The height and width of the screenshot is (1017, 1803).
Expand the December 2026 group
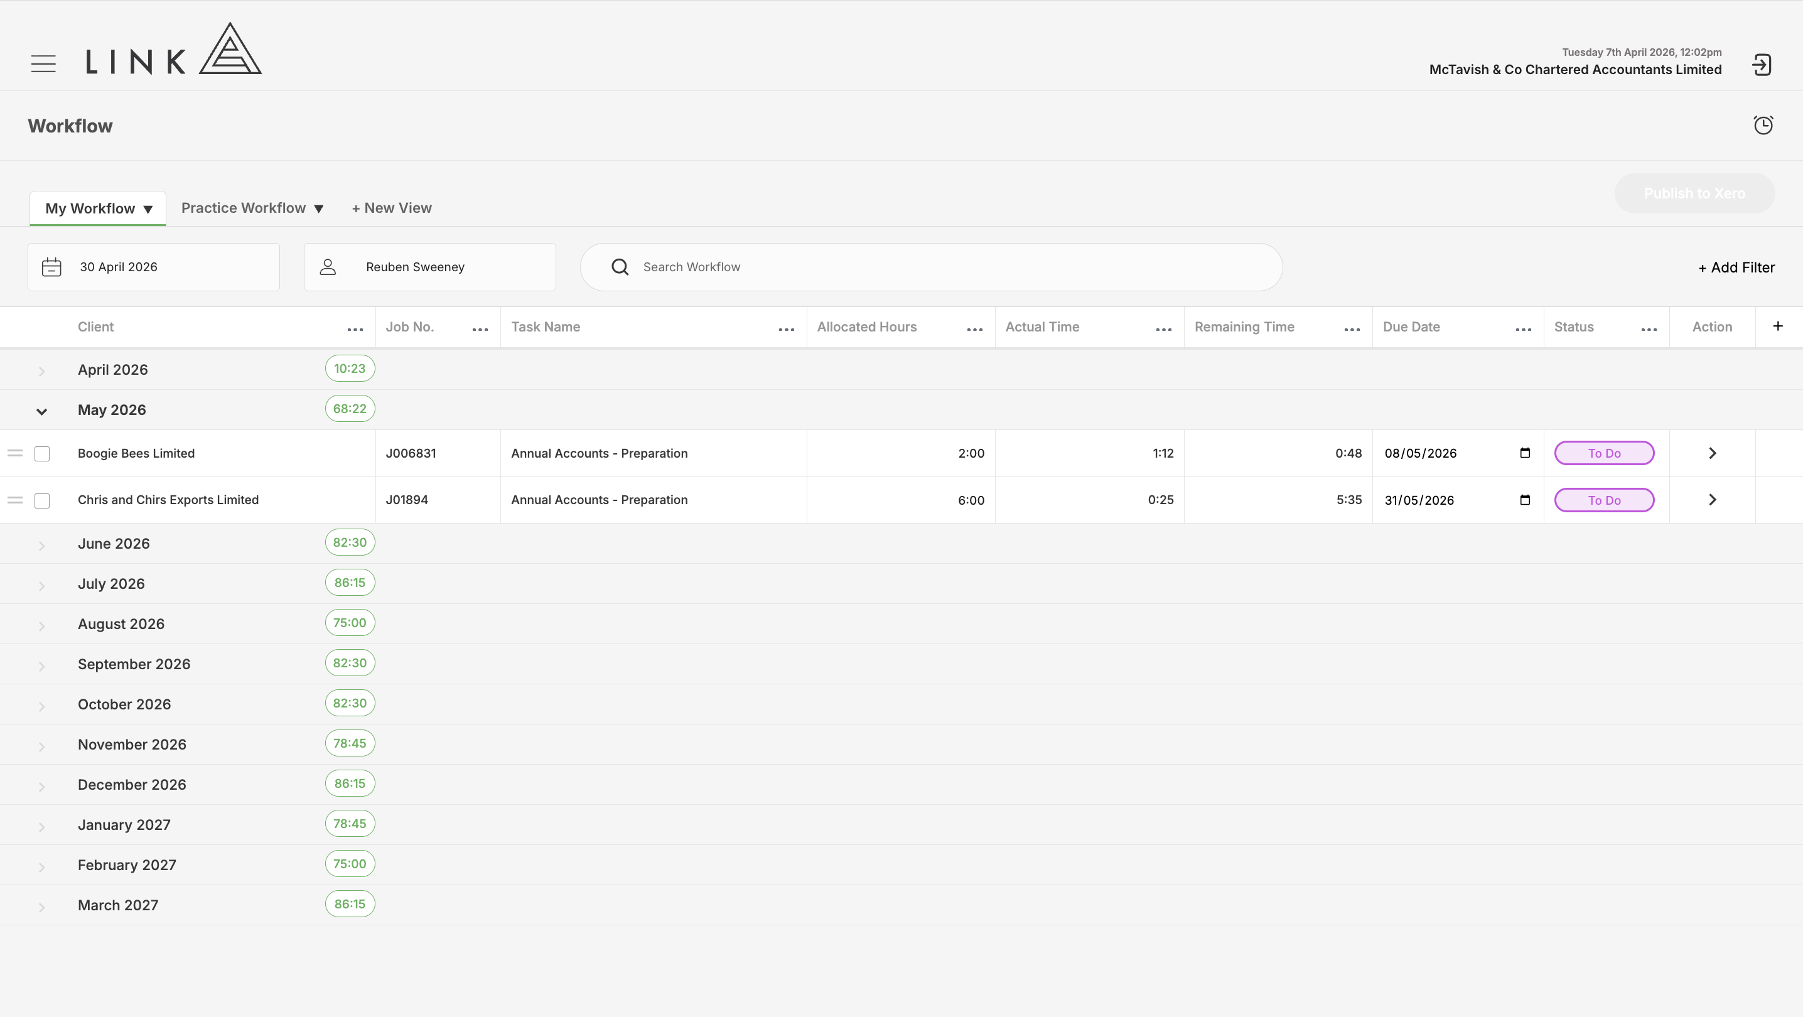point(41,787)
